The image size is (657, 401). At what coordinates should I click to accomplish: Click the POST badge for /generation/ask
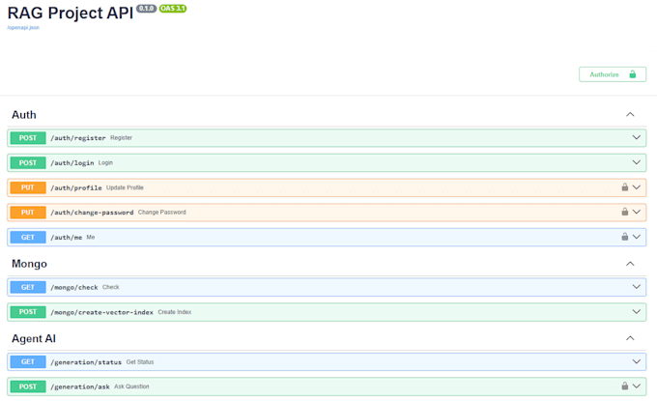tap(28, 387)
